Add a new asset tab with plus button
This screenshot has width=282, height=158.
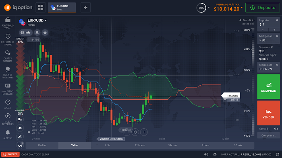click(85, 8)
